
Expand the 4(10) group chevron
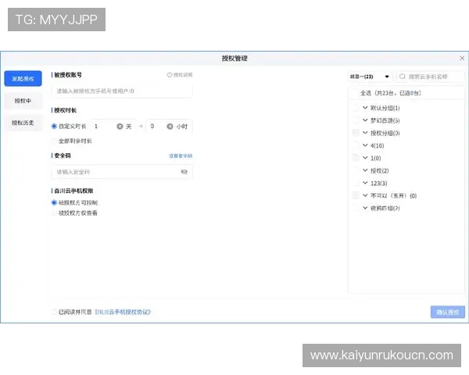point(365,145)
